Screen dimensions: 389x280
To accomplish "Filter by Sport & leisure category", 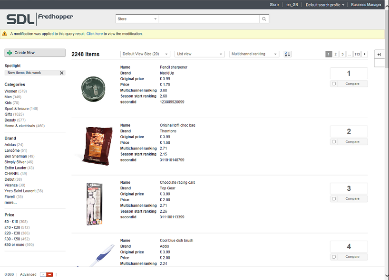I will pos(21,108).
